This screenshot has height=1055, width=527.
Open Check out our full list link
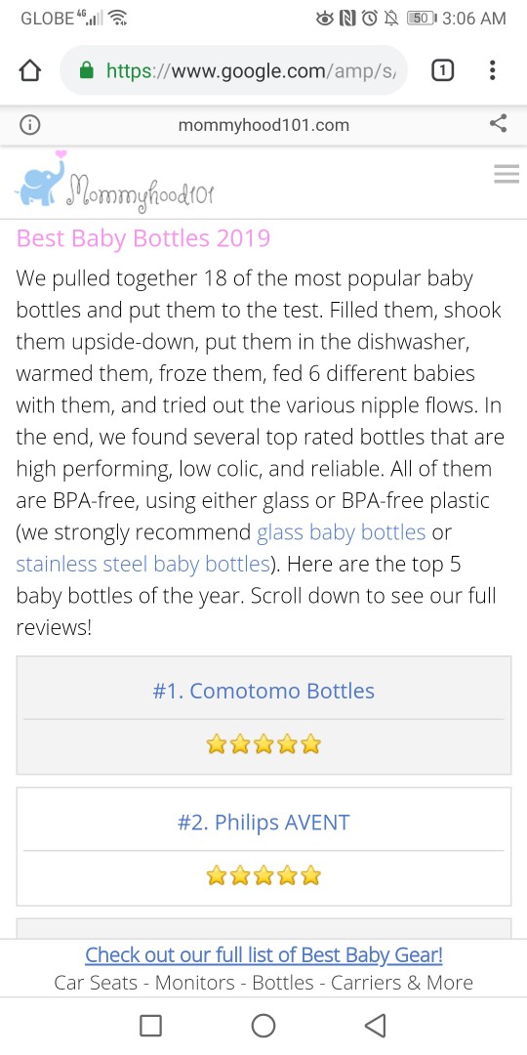tap(263, 954)
